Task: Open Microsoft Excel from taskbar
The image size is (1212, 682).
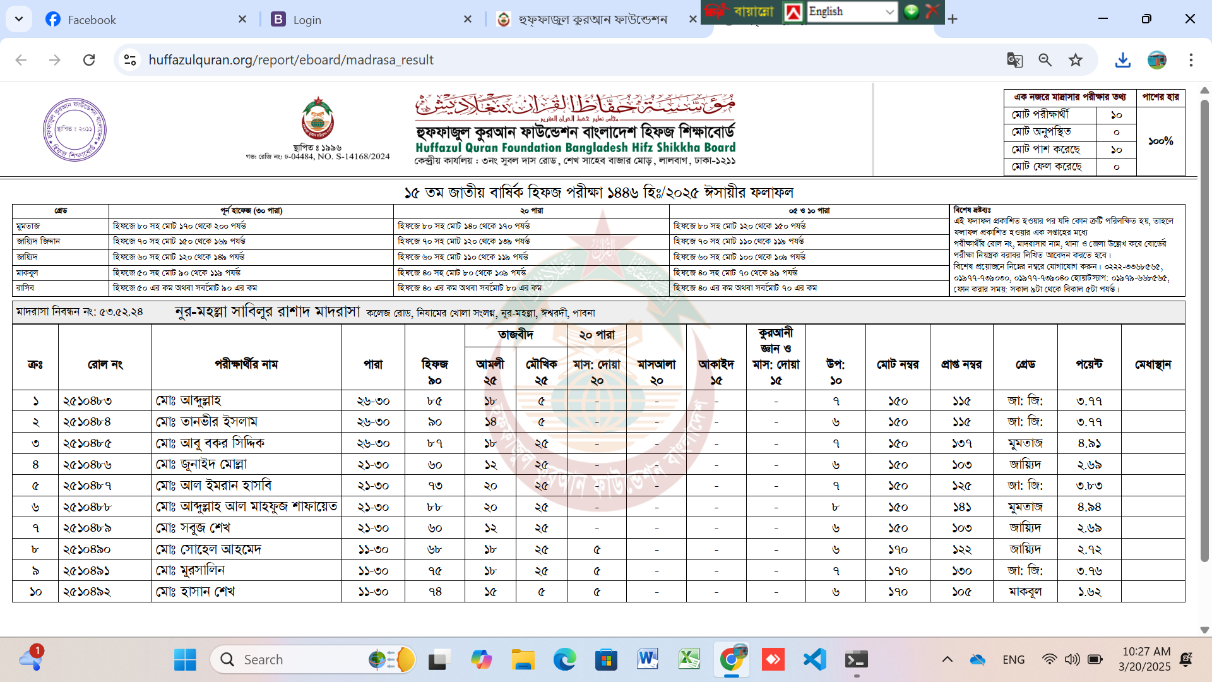Action: click(x=689, y=660)
